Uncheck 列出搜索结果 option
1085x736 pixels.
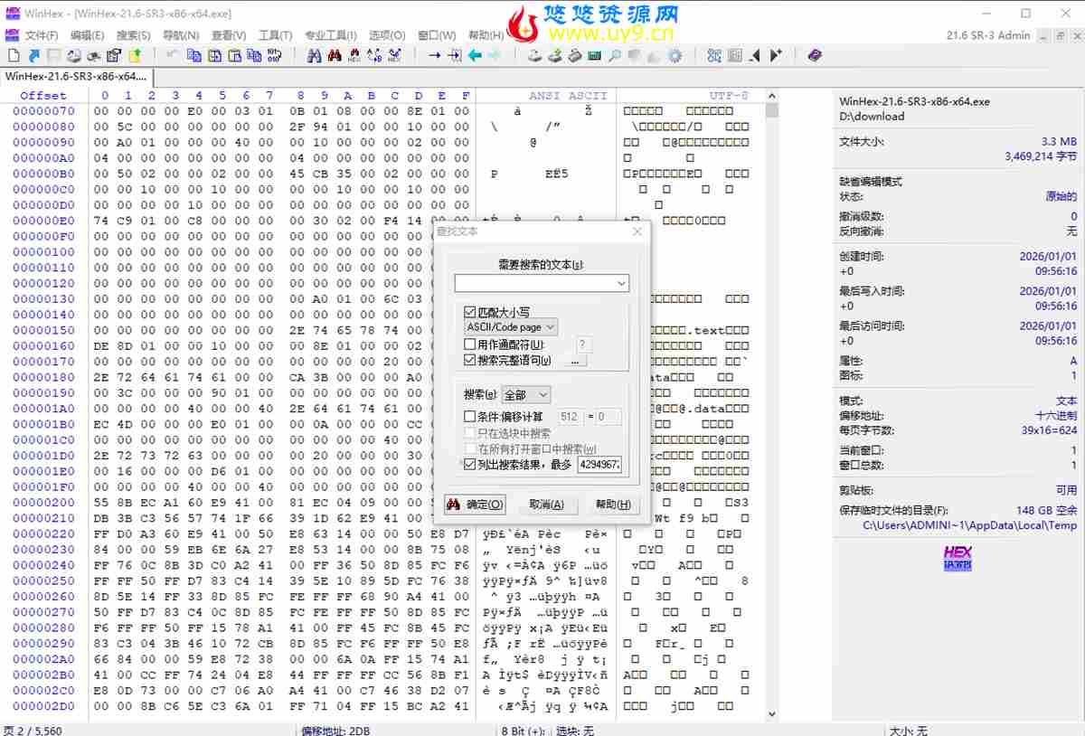click(x=469, y=465)
